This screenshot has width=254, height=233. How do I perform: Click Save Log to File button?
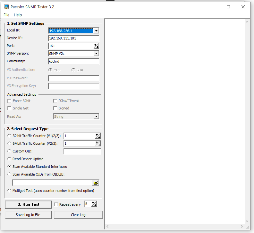tap(28, 215)
